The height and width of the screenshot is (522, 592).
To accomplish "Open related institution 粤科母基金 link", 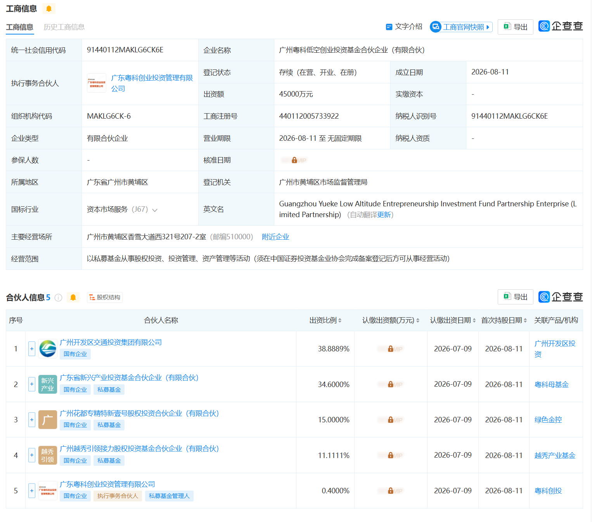I will click(551, 384).
